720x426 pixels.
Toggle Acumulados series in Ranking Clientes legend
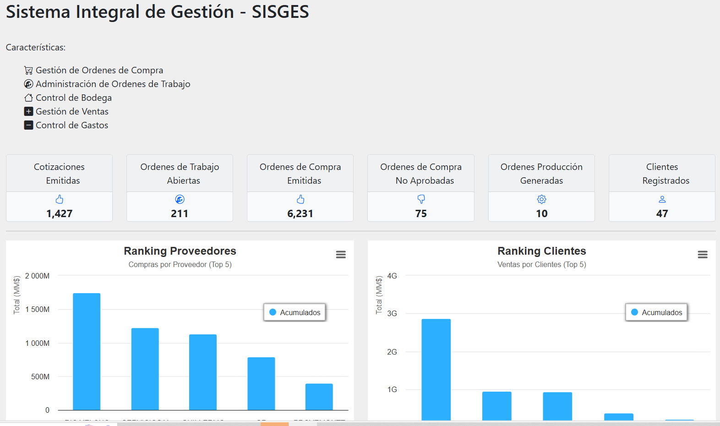[657, 312]
